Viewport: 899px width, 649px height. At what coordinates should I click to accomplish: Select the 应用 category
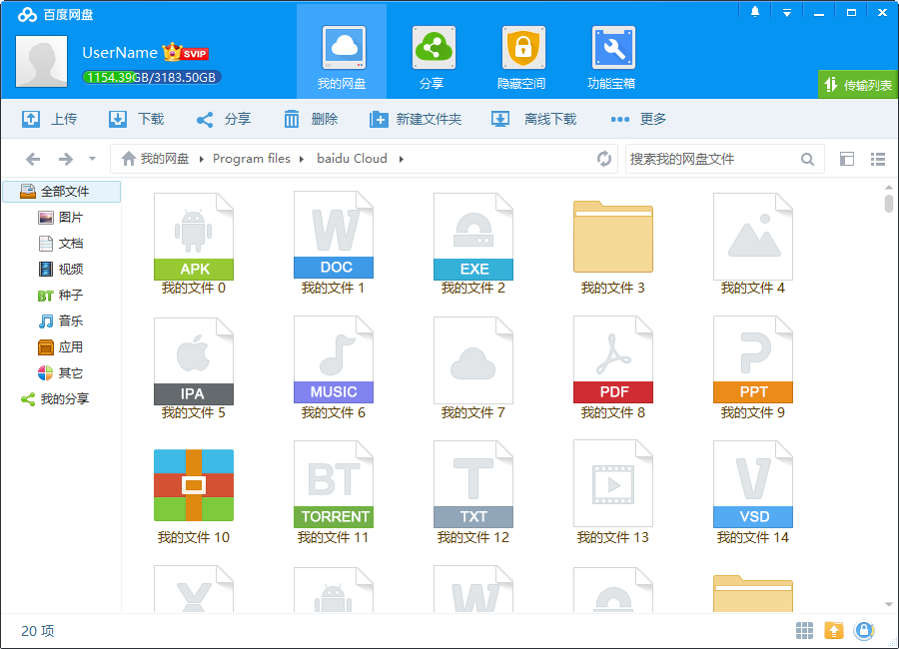pos(62,346)
